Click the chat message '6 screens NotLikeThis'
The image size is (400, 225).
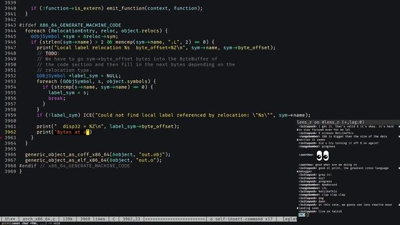[x=336, y=133]
